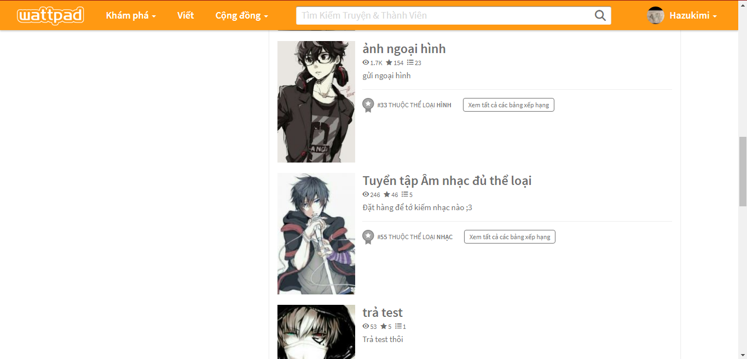Screen dimensions: 747x359
Task: Click Xem tất cả các bảng xếp hạng for HÌNH
Action: (x=508, y=105)
